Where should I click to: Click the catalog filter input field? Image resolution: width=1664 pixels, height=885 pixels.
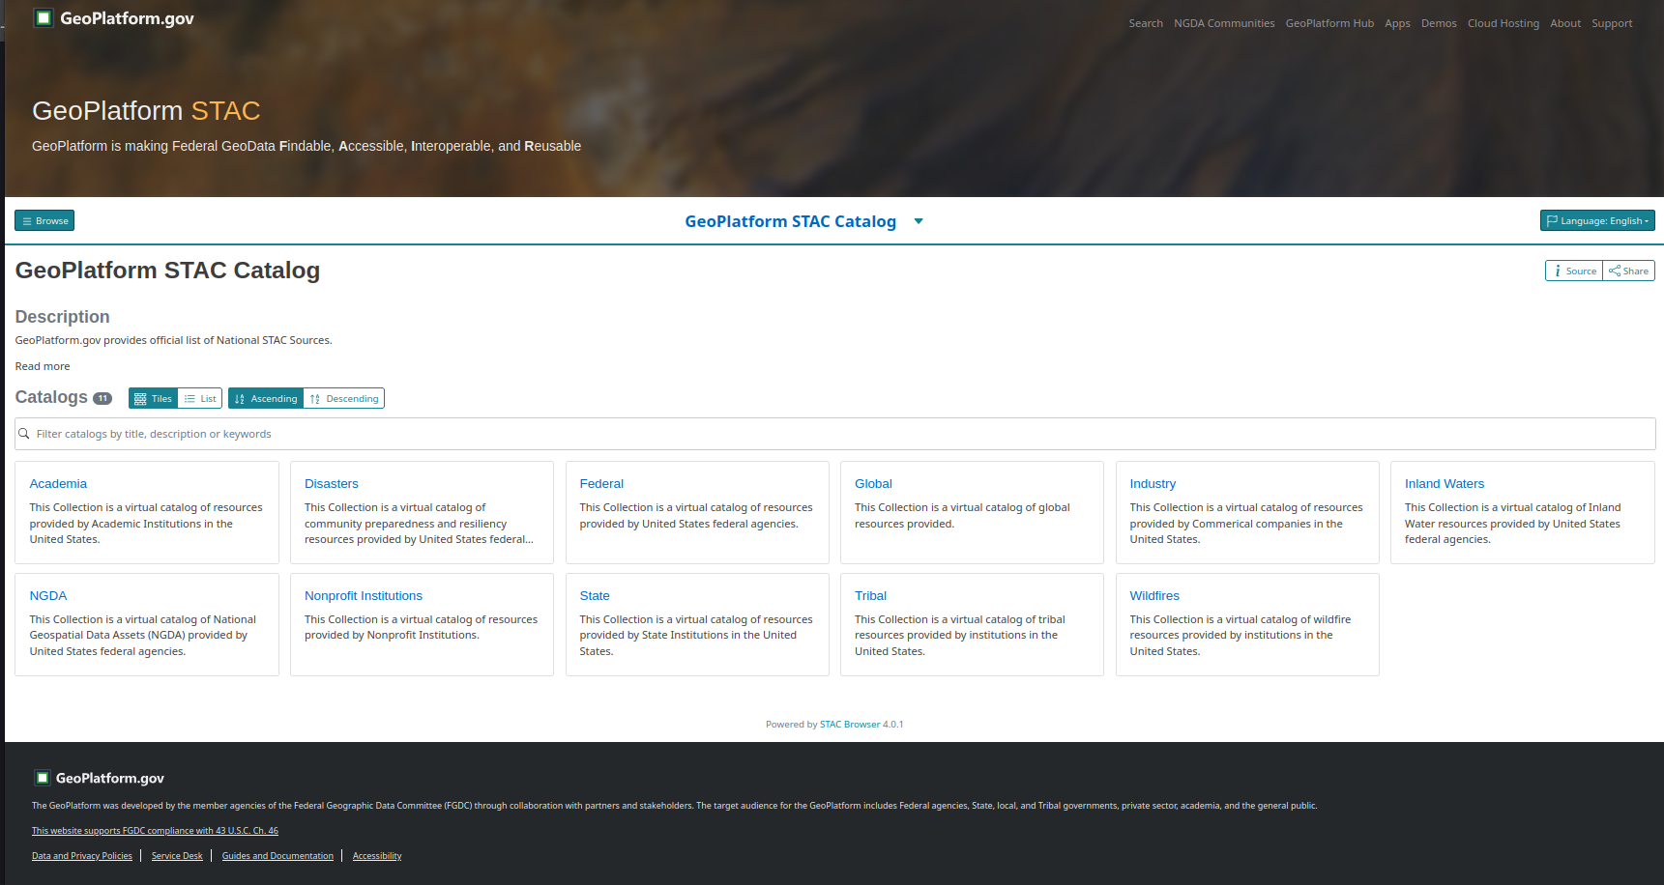tap(835, 434)
